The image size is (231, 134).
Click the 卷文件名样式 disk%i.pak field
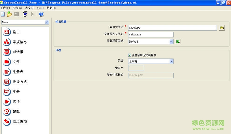coord(151,75)
